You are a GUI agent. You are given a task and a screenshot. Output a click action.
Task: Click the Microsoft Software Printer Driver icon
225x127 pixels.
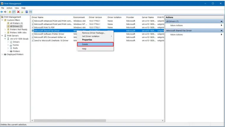tap(33, 34)
